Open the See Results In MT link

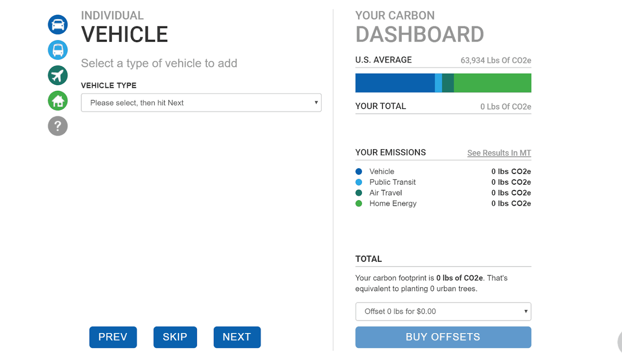coord(499,153)
